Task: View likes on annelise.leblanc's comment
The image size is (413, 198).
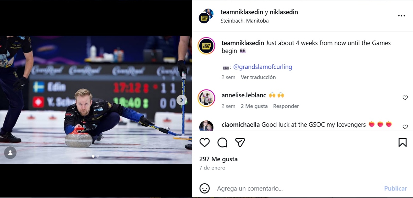Action: [x=254, y=106]
